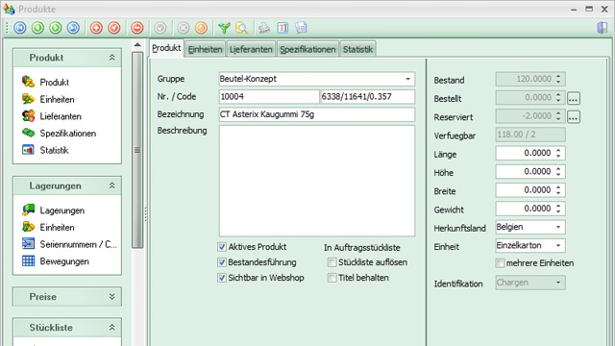Image resolution: width=615 pixels, height=346 pixels.
Task: Increase the Breite spinner value
Action: tap(558, 187)
